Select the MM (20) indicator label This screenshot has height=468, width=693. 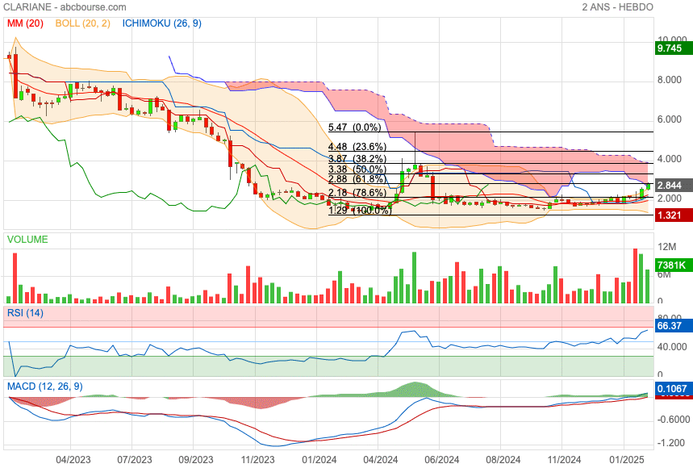click(x=25, y=23)
